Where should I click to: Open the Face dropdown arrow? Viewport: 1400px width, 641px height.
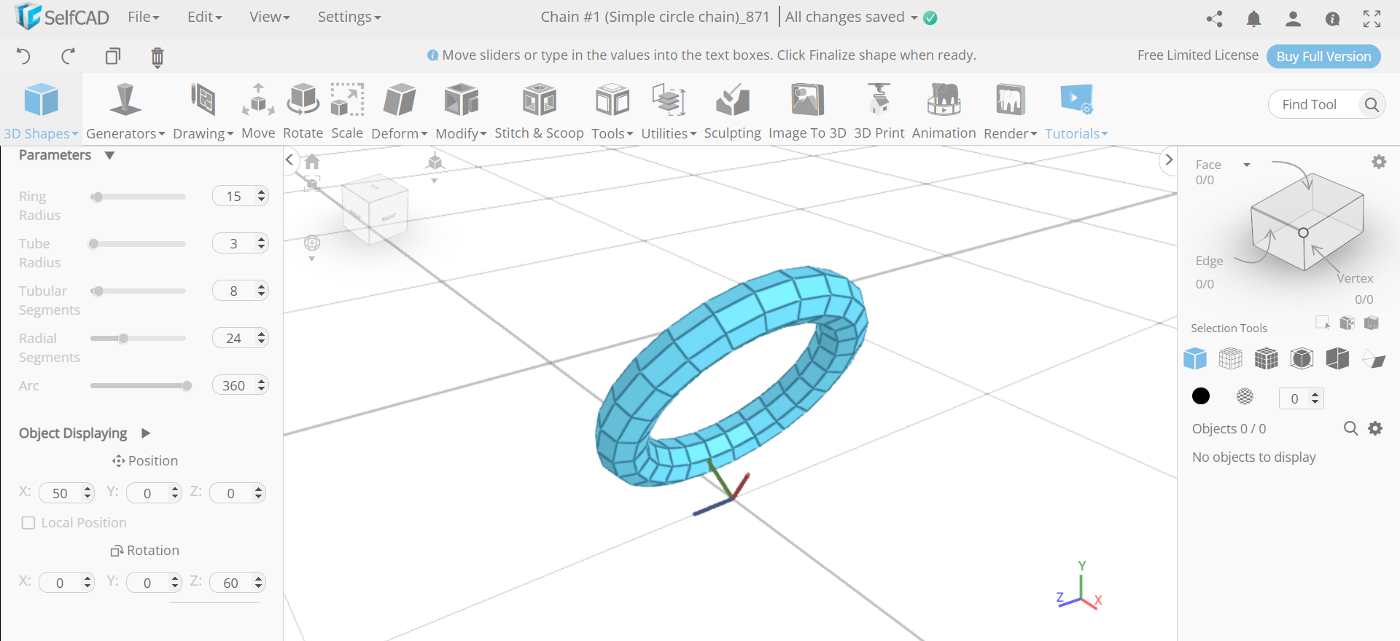(x=1247, y=165)
